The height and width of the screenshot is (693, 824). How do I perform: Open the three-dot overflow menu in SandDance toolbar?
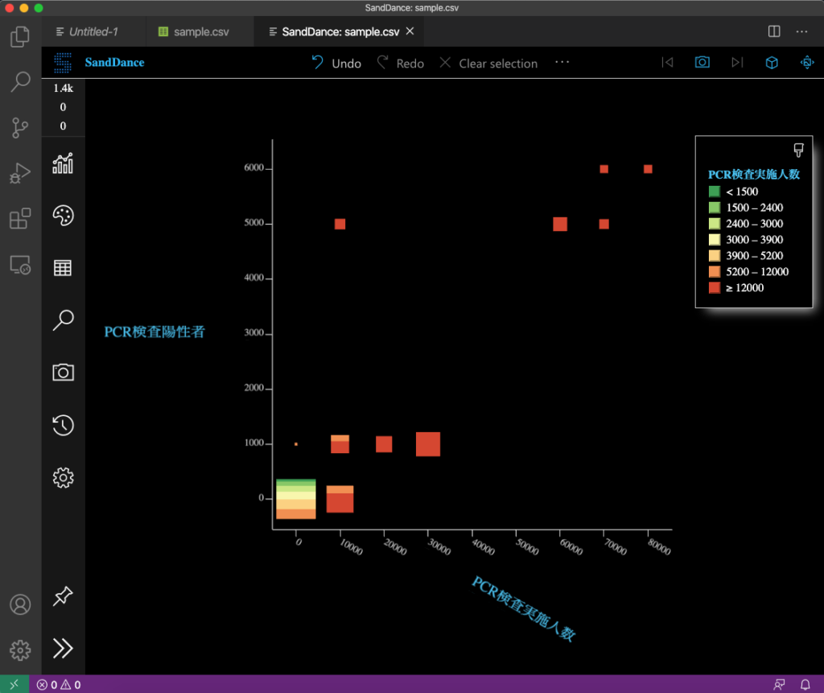(x=562, y=62)
